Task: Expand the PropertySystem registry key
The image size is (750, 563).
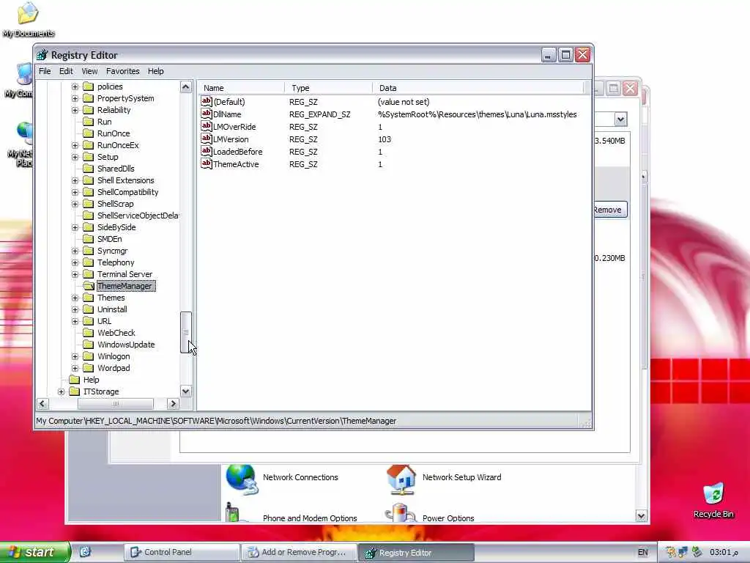Action: [75, 98]
